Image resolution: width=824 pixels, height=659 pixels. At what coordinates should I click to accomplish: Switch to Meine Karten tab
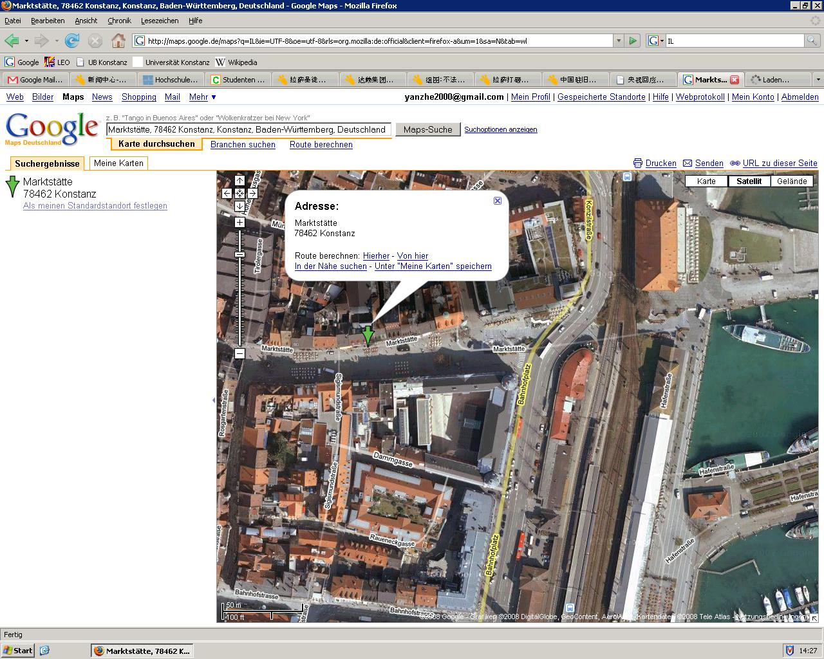click(x=118, y=163)
